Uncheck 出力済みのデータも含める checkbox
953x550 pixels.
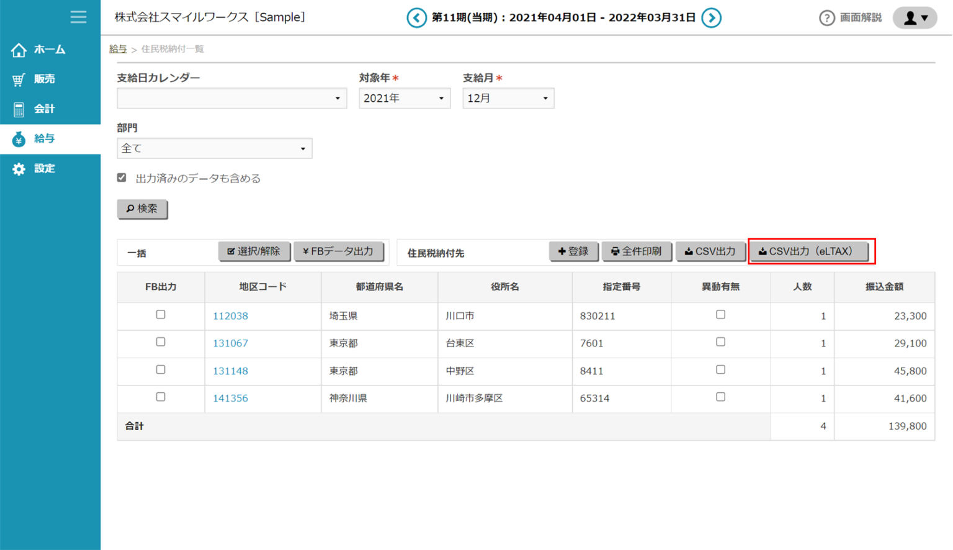point(122,178)
